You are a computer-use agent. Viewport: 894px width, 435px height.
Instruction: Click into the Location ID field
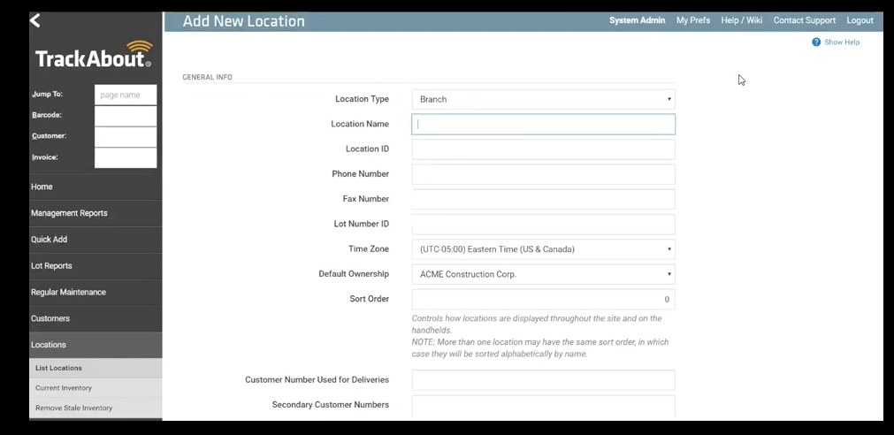(543, 149)
